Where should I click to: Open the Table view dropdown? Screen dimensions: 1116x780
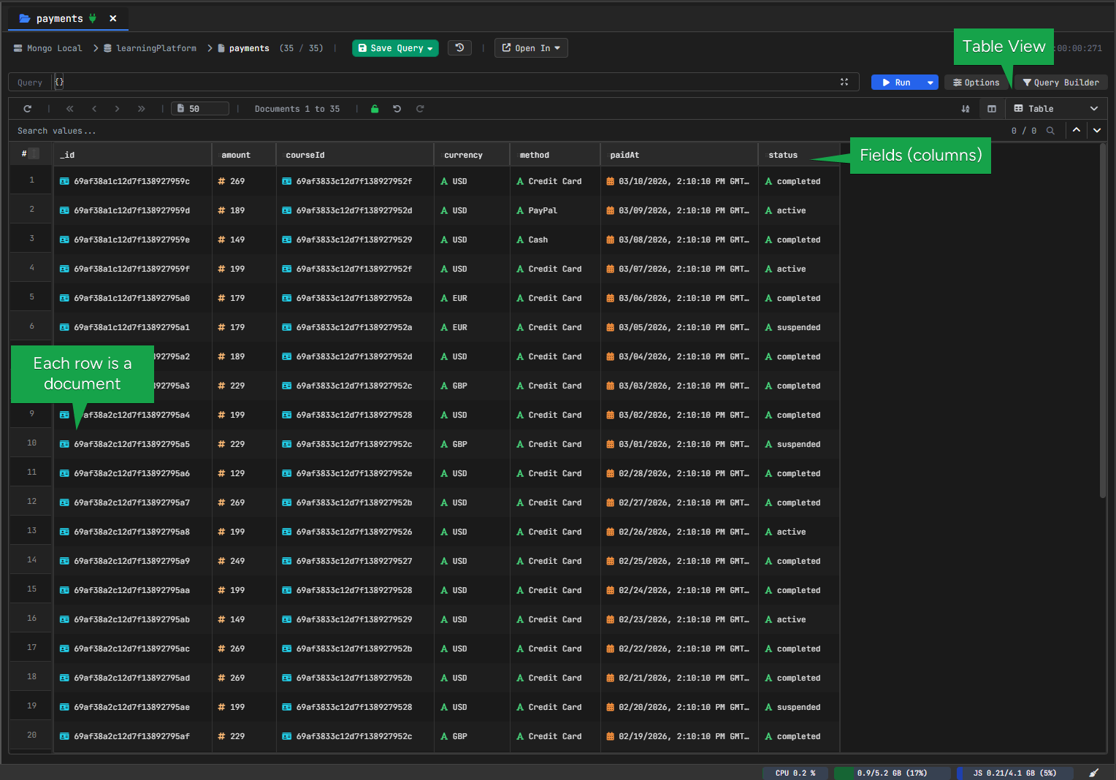click(1056, 109)
